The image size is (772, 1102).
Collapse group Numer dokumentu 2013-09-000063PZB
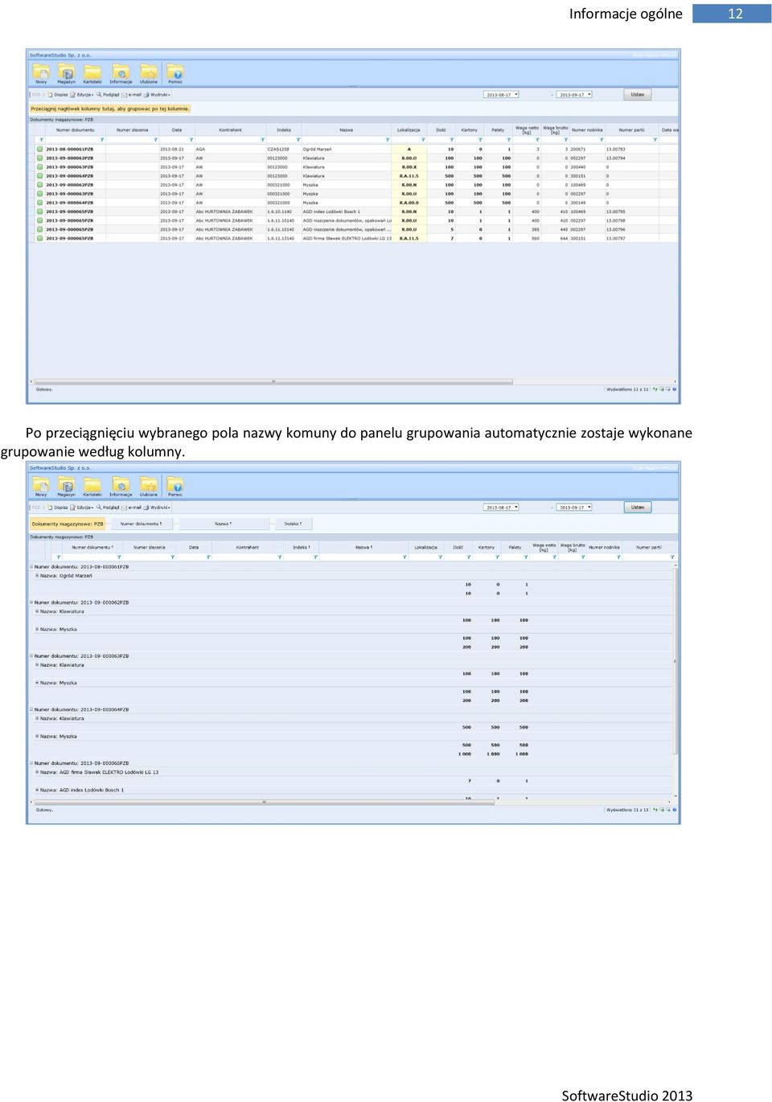pos(31,656)
